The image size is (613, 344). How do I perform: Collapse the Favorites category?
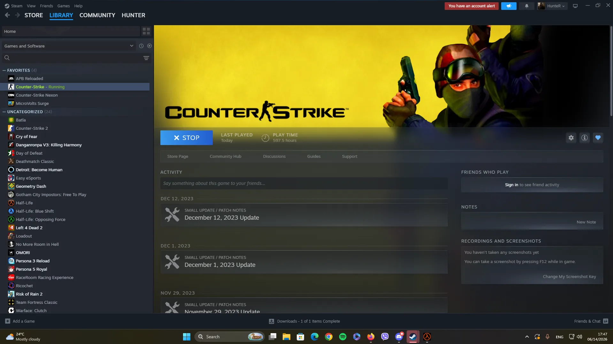pos(4,70)
